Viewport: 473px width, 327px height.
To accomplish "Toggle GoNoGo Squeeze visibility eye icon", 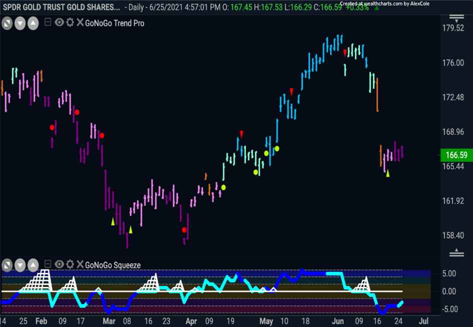I will 59,264.
